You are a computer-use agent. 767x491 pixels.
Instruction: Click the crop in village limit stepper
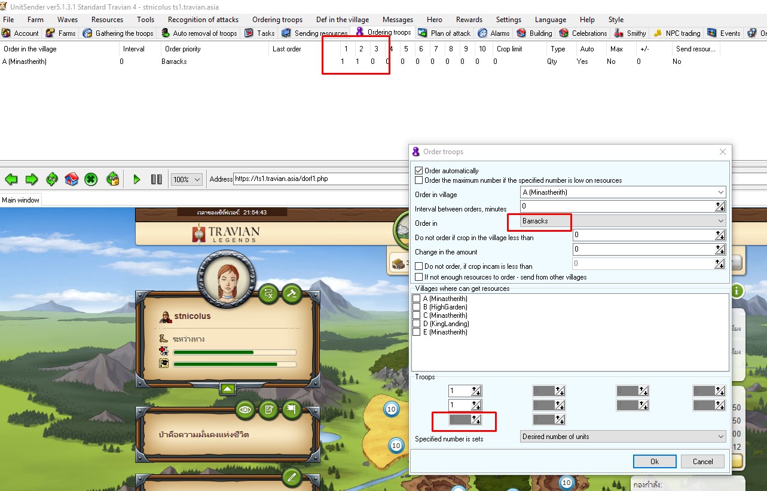(x=720, y=235)
